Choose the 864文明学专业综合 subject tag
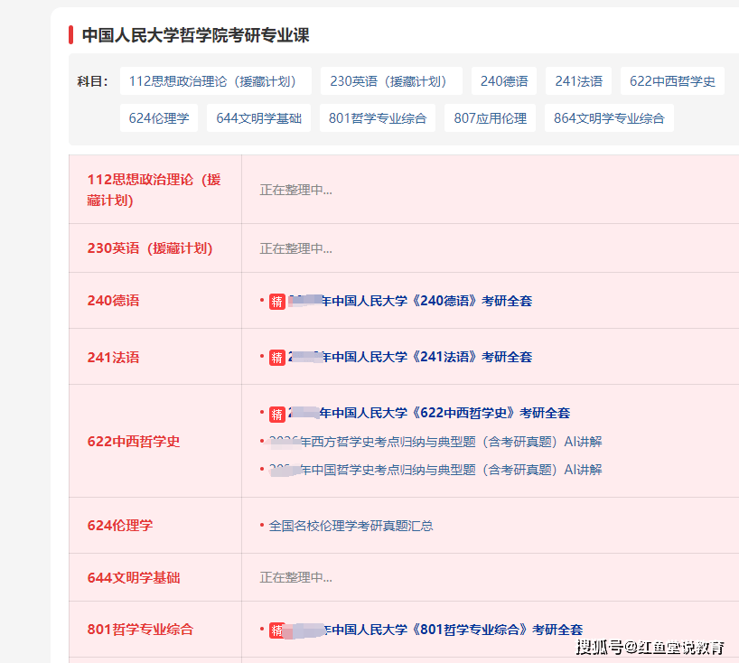 (609, 117)
